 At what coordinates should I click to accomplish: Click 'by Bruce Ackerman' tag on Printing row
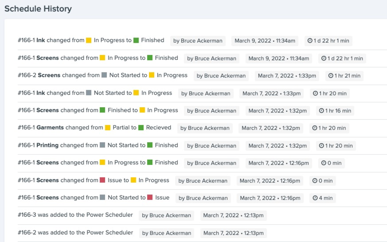pos(211,146)
